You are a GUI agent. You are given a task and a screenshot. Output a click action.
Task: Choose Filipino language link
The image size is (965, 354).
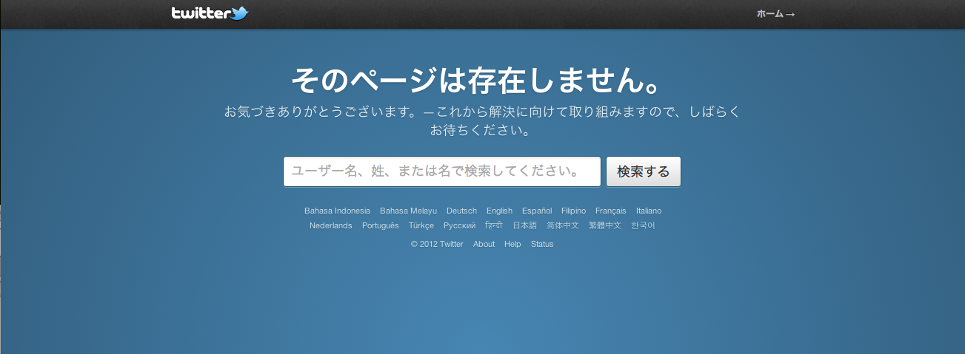[x=573, y=211]
